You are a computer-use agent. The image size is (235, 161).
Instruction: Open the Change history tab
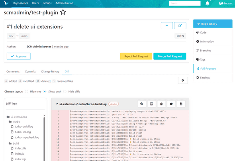click(50, 71)
